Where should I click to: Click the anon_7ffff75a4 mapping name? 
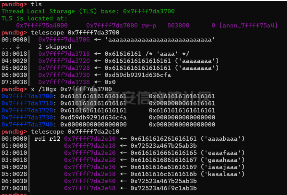coord(248,25)
